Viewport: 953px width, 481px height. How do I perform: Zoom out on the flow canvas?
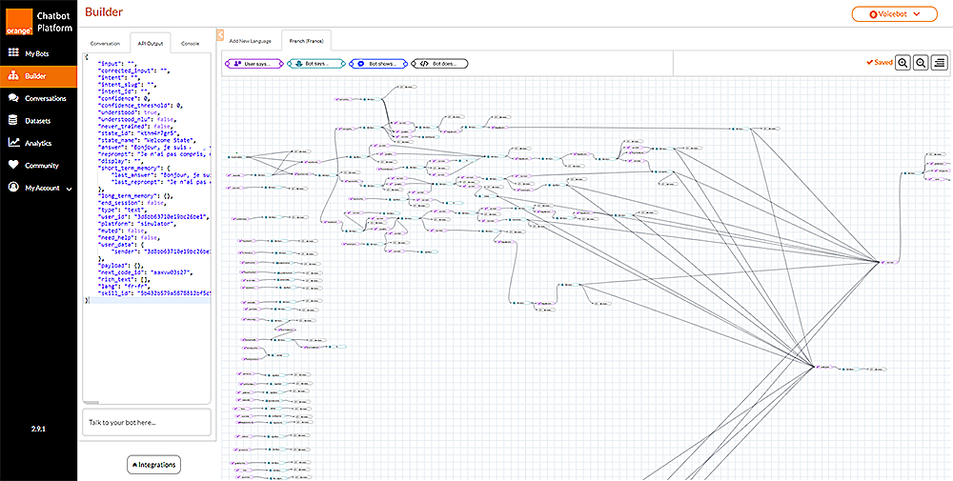(x=921, y=63)
